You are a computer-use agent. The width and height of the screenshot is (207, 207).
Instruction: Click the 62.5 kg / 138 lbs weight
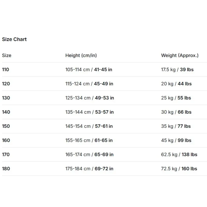(x=179, y=154)
